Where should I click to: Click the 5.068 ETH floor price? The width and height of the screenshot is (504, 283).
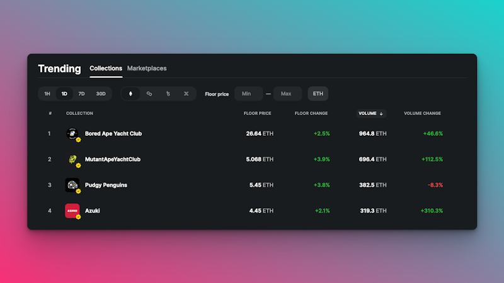(260, 159)
